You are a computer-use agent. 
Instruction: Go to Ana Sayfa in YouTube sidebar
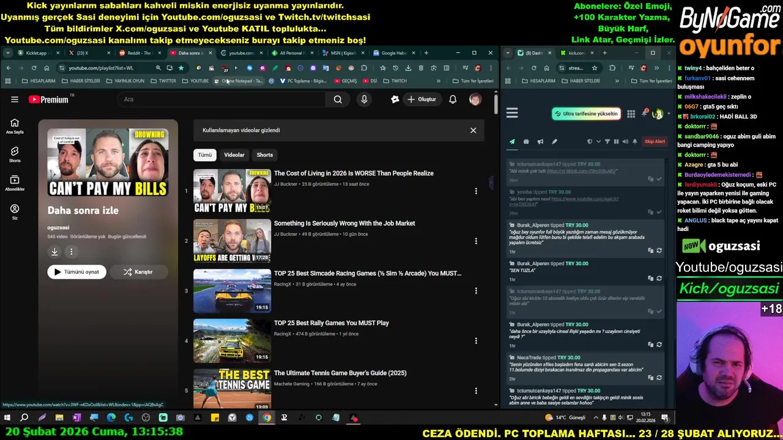click(15, 126)
